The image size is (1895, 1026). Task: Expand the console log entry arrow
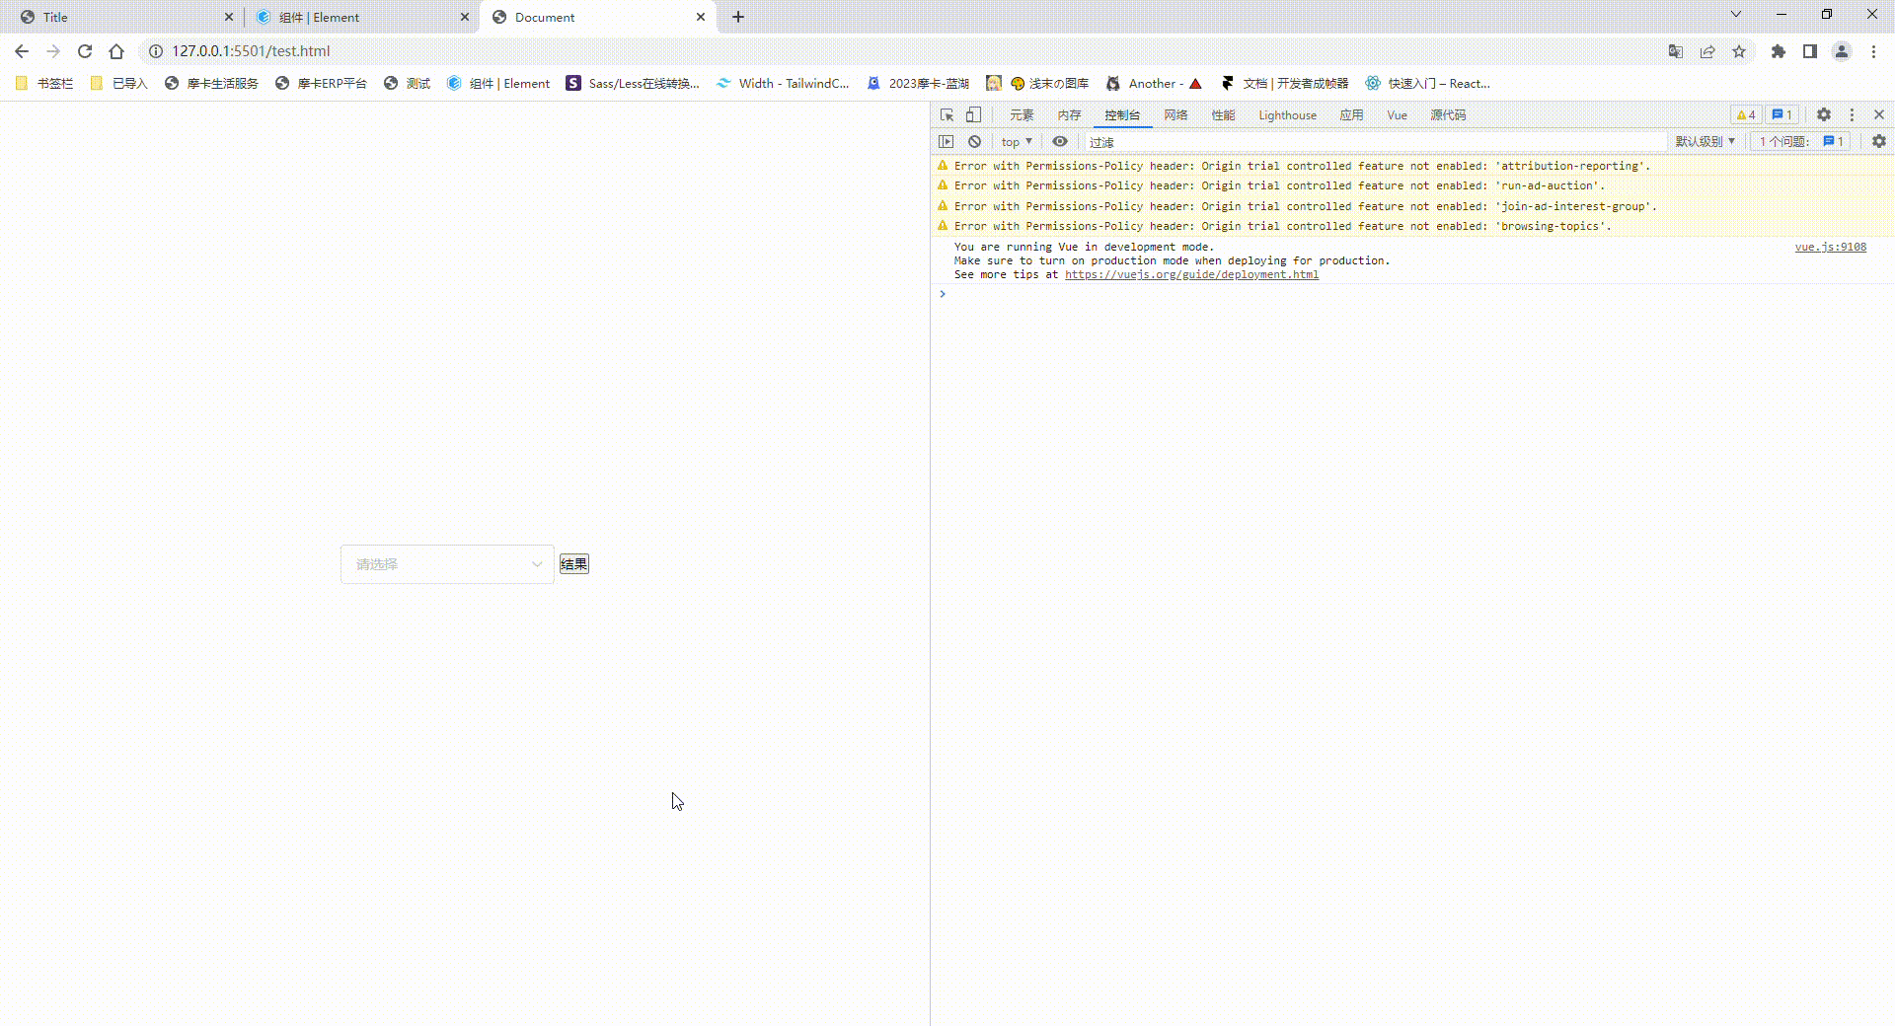click(944, 293)
